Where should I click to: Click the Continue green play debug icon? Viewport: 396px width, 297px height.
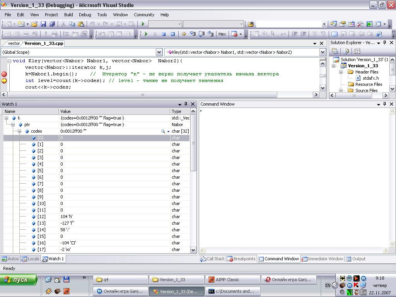pyautogui.click(x=146, y=34)
